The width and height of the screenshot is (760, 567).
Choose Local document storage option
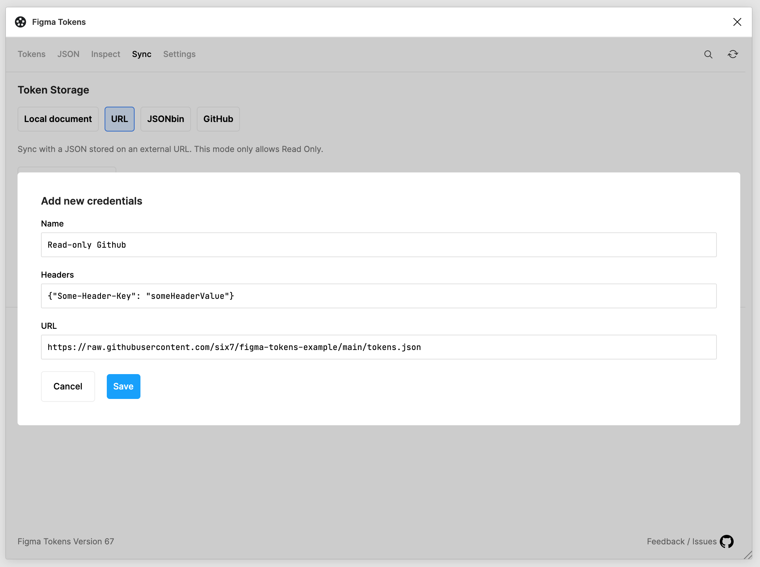tap(58, 119)
